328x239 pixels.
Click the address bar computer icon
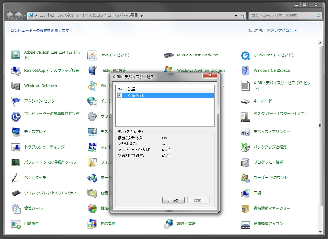tap(30, 15)
